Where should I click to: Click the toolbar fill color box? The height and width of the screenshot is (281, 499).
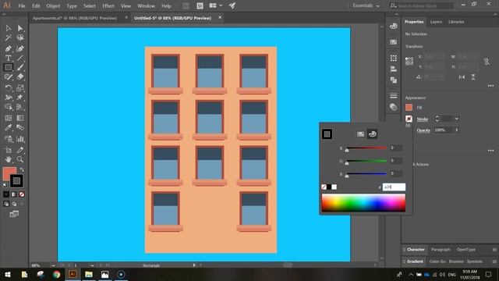[8, 172]
